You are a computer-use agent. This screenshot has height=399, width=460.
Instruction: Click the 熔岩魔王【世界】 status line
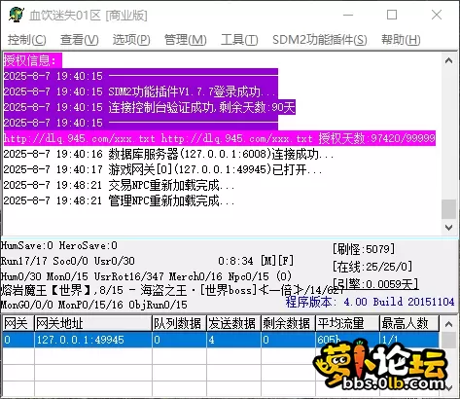172,290
